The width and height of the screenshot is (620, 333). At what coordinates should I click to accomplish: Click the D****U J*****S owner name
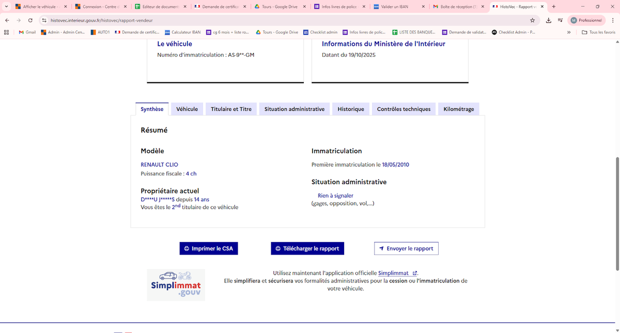[158, 199]
